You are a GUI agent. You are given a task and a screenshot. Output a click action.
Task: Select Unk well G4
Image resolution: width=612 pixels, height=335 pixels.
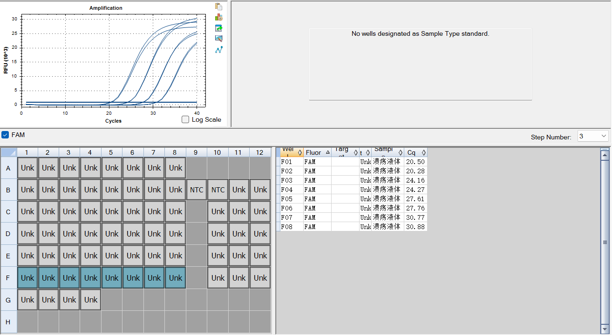[x=91, y=300]
